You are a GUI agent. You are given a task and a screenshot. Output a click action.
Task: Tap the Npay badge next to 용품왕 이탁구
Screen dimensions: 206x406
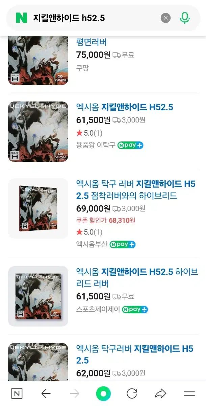[130, 145]
